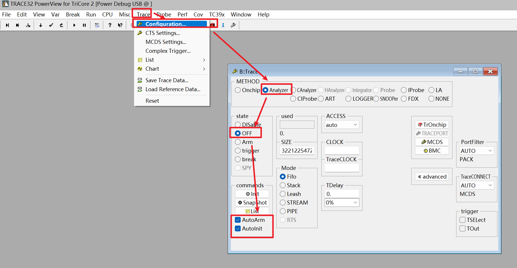Open the Break menu in the menu bar

coord(73,14)
